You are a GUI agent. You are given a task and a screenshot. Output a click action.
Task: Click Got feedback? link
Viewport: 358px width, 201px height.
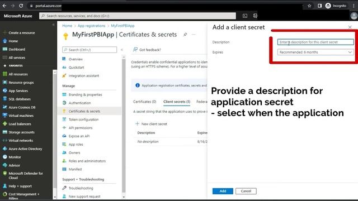[x=147, y=50]
